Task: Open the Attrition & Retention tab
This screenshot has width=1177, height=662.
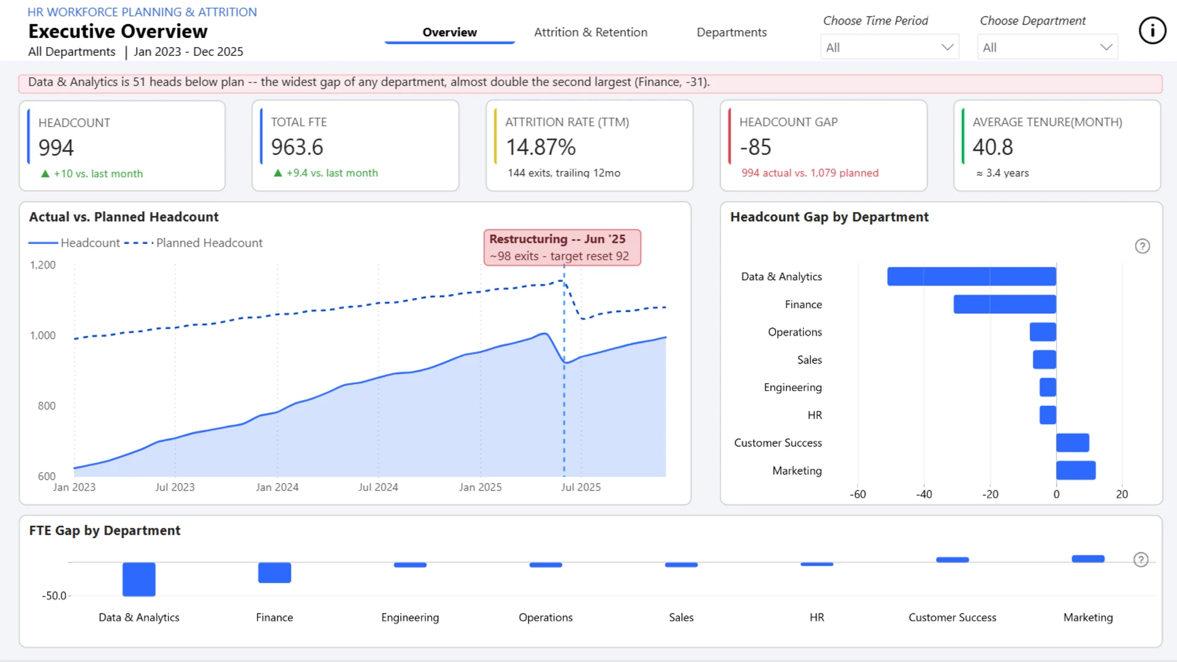Action: (x=590, y=32)
